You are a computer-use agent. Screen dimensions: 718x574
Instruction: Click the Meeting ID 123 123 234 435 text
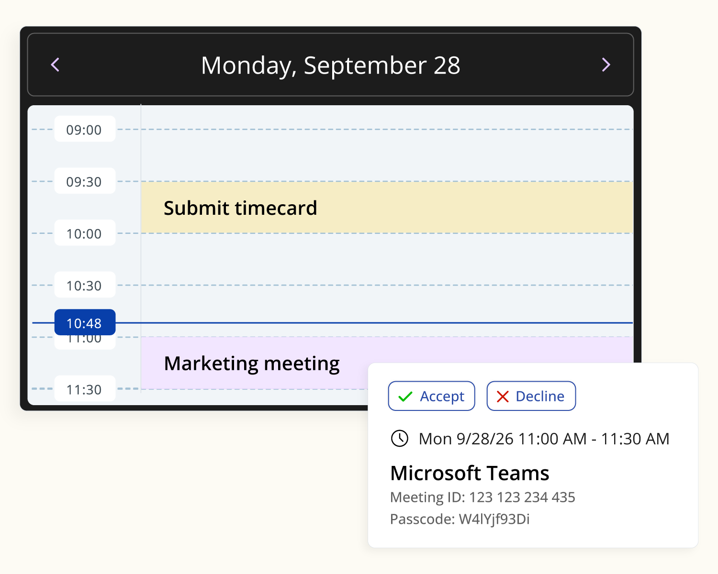point(482,497)
